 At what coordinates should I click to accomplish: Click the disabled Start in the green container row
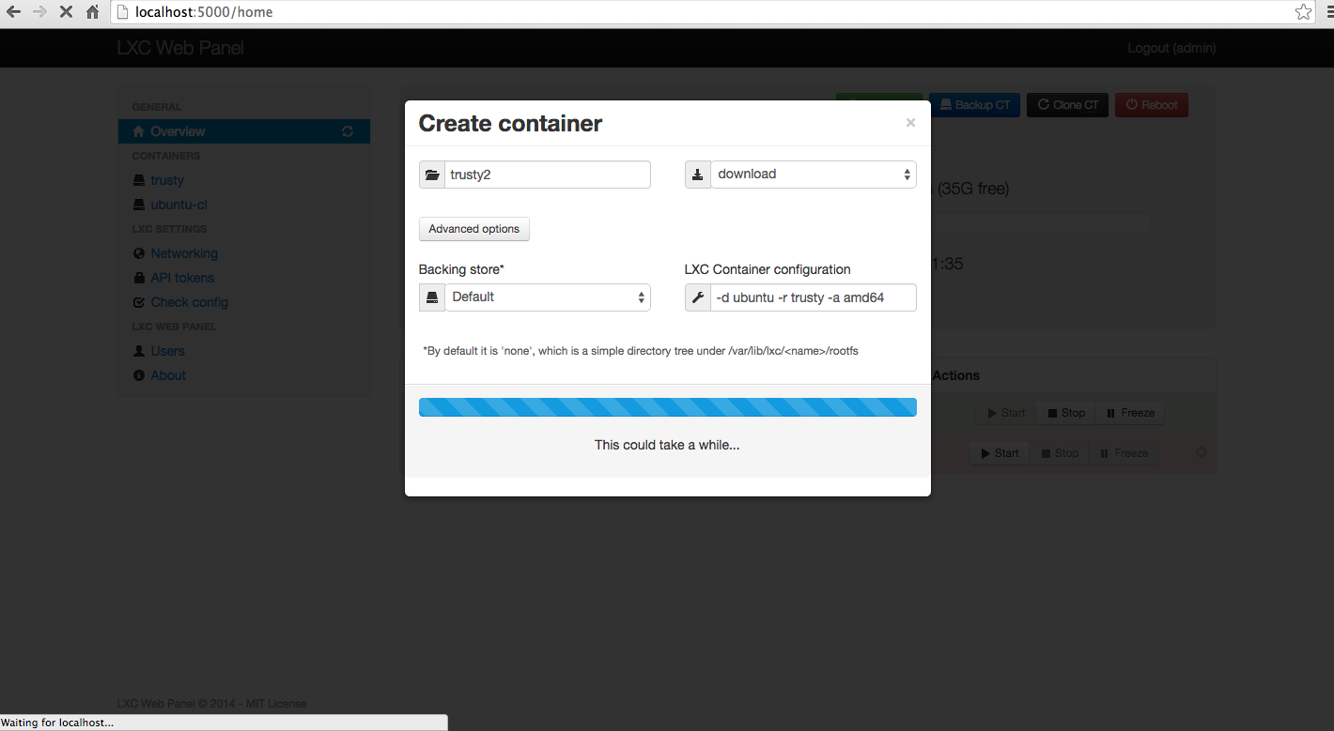(x=1006, y=413)
